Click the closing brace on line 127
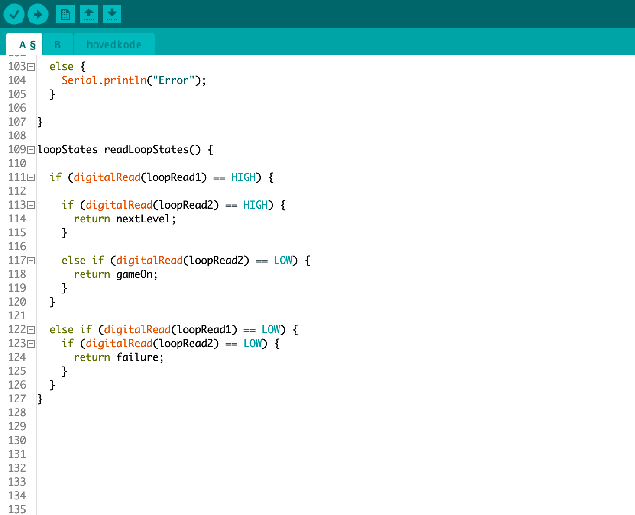635x515 pixels. coord(40,399)
